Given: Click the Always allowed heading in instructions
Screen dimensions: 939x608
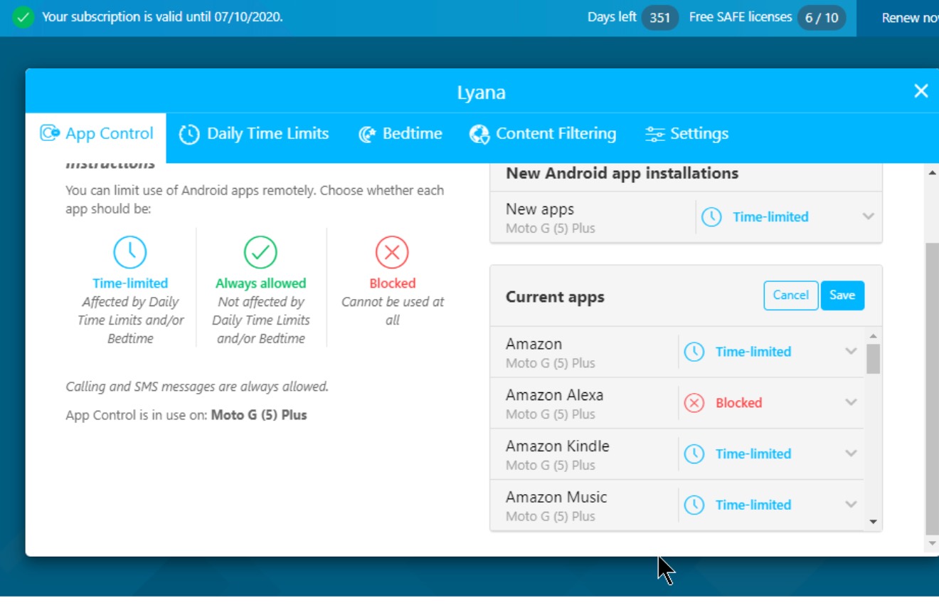Looking at the screenshot, I should coord(260,283).
